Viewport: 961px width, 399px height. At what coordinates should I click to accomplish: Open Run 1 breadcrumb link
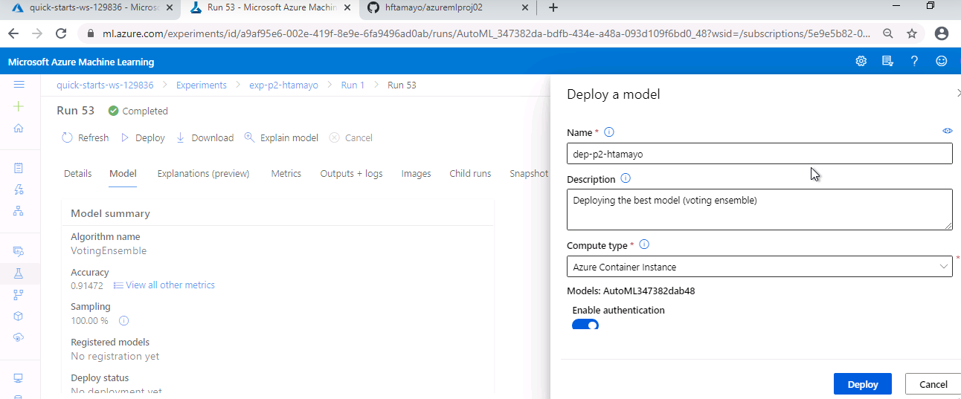coord(353,85)
